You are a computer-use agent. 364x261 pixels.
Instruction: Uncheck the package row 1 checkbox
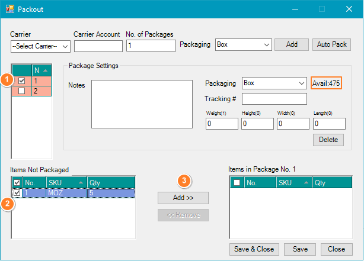21,80
